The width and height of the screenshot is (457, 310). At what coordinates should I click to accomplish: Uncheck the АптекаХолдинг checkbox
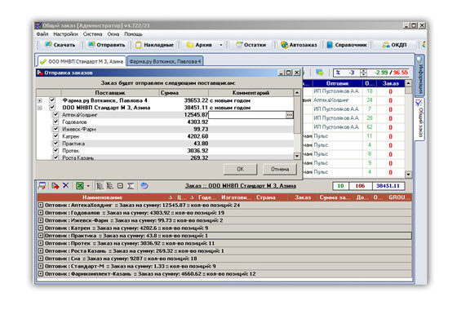[55, 115]
